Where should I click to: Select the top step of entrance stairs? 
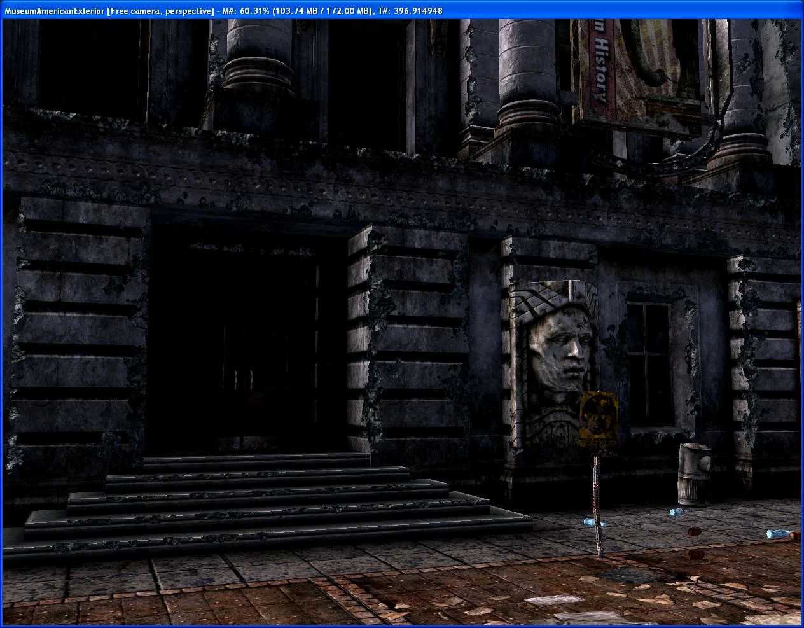click(256, 461)
